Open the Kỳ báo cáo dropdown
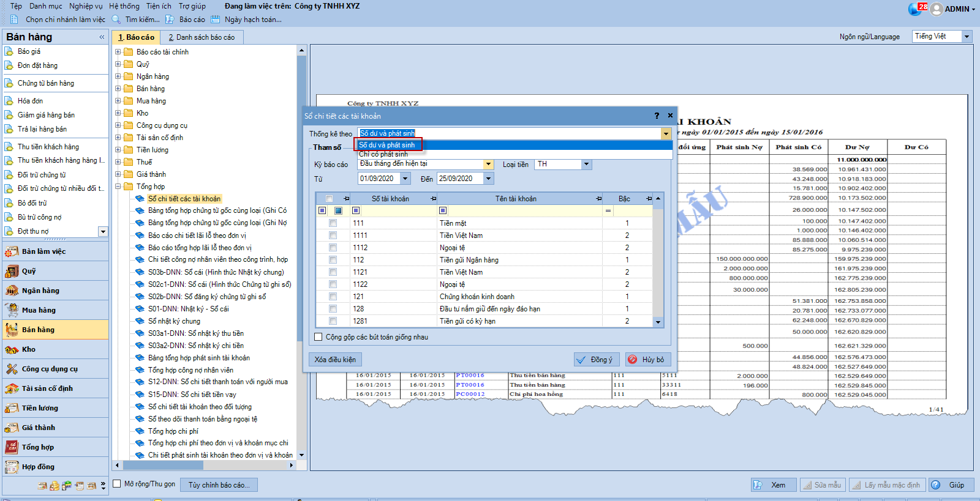 [x=488, y=164]
